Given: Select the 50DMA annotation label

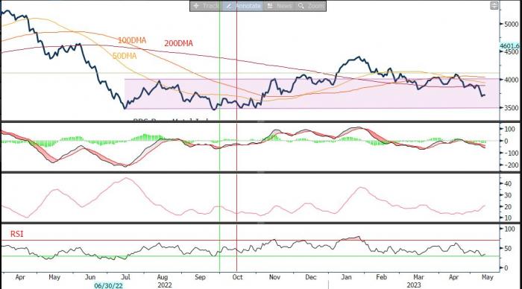Looking at the screenshot, I should click(x=125, y=56).
